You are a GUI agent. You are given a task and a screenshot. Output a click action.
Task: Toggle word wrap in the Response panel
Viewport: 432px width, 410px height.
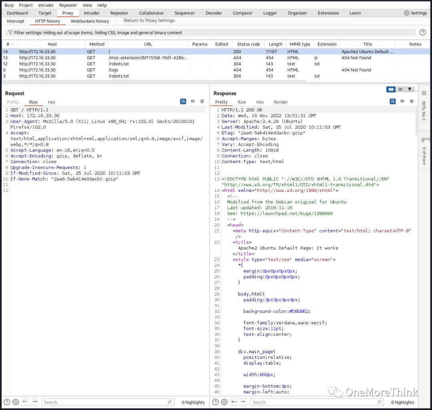pyautogui.click(x=393, y=101)
